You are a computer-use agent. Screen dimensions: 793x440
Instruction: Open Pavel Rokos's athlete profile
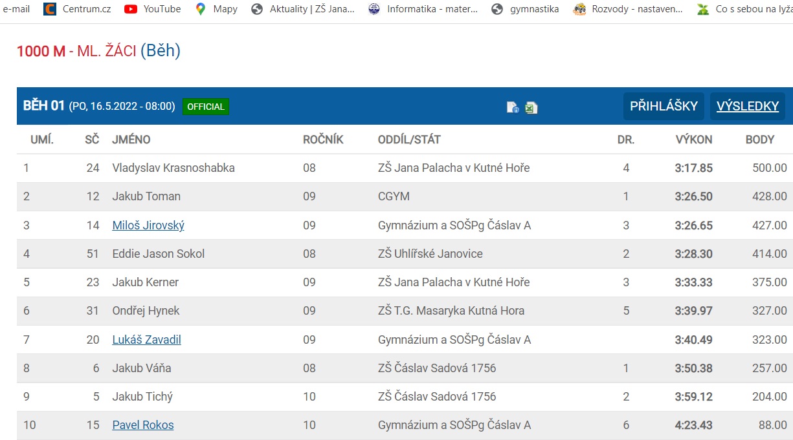coord(143,425)
